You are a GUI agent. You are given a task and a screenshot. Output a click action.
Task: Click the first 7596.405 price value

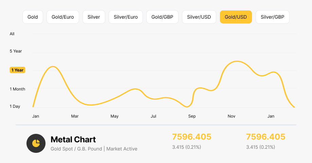191,137
